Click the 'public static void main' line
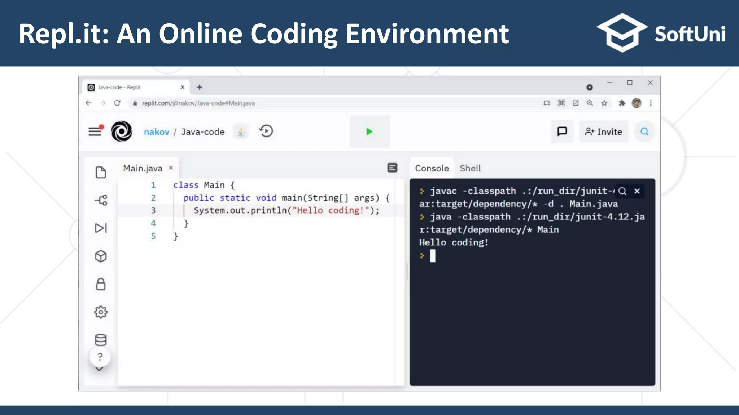The width and height of the screenshot is (739, 415). (x=287, y=198)
